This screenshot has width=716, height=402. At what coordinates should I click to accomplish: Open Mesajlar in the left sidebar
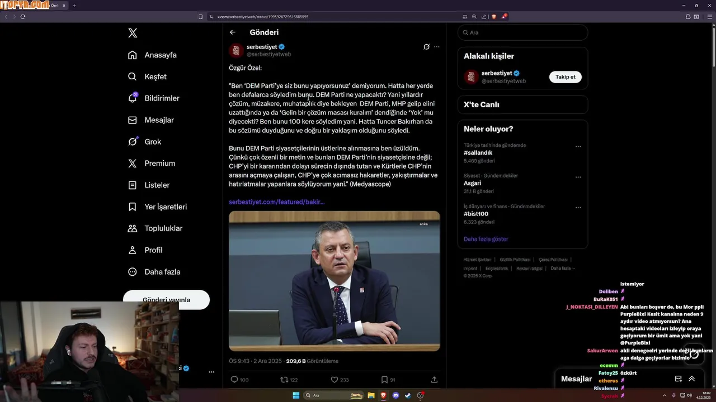point(151,120)
